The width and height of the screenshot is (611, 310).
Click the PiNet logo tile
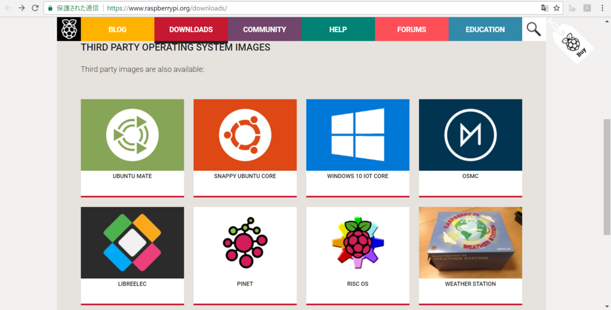point(245,243)
